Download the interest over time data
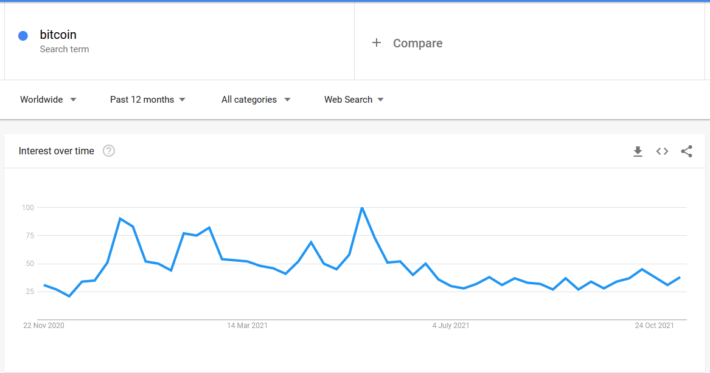This screenshot has height=373, width=710. pyautogui.click(x=638, y=151)
